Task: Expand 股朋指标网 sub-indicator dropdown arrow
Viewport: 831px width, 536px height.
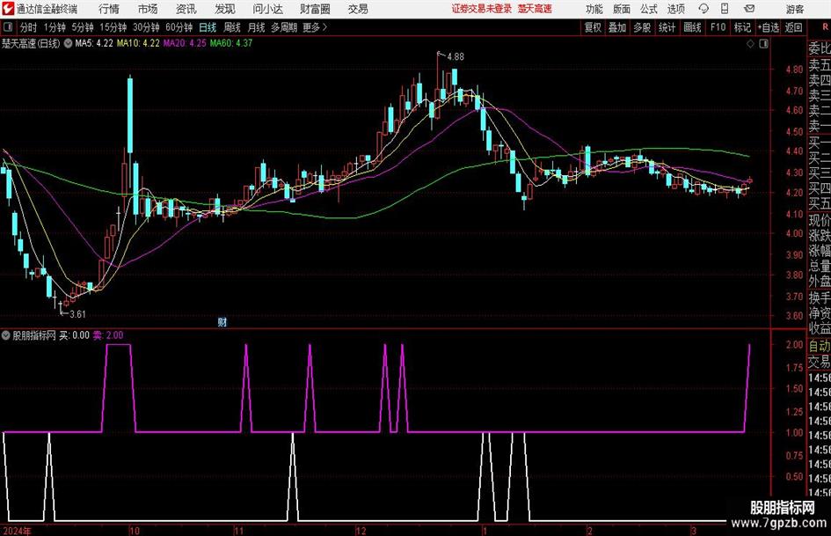Action: pos(6,335)
